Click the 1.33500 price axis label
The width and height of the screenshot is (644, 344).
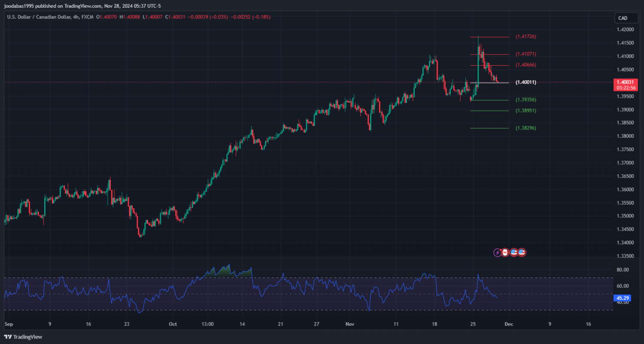626,256
